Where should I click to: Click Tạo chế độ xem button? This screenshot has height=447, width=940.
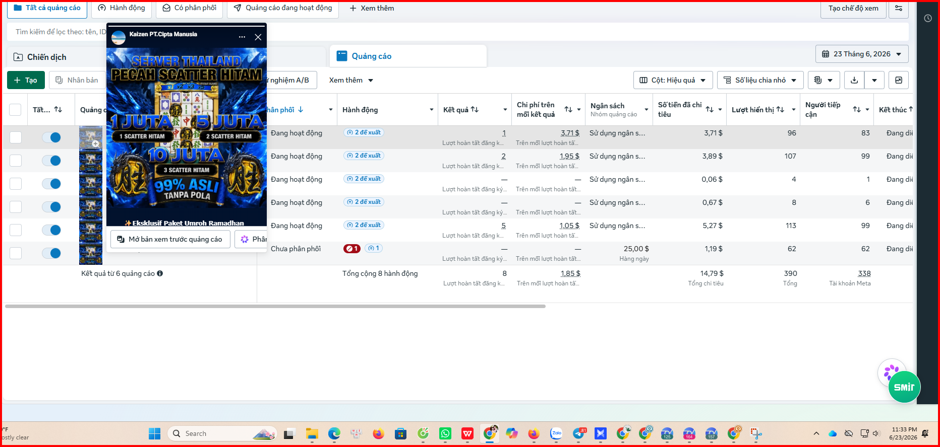853,8
